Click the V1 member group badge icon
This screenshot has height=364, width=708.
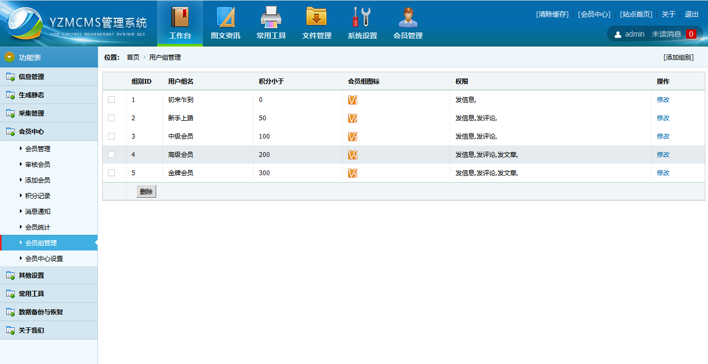tap(353, 100)
